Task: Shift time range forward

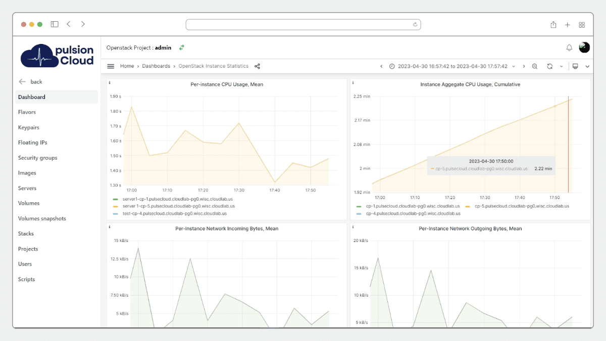Action: point(524,66)
